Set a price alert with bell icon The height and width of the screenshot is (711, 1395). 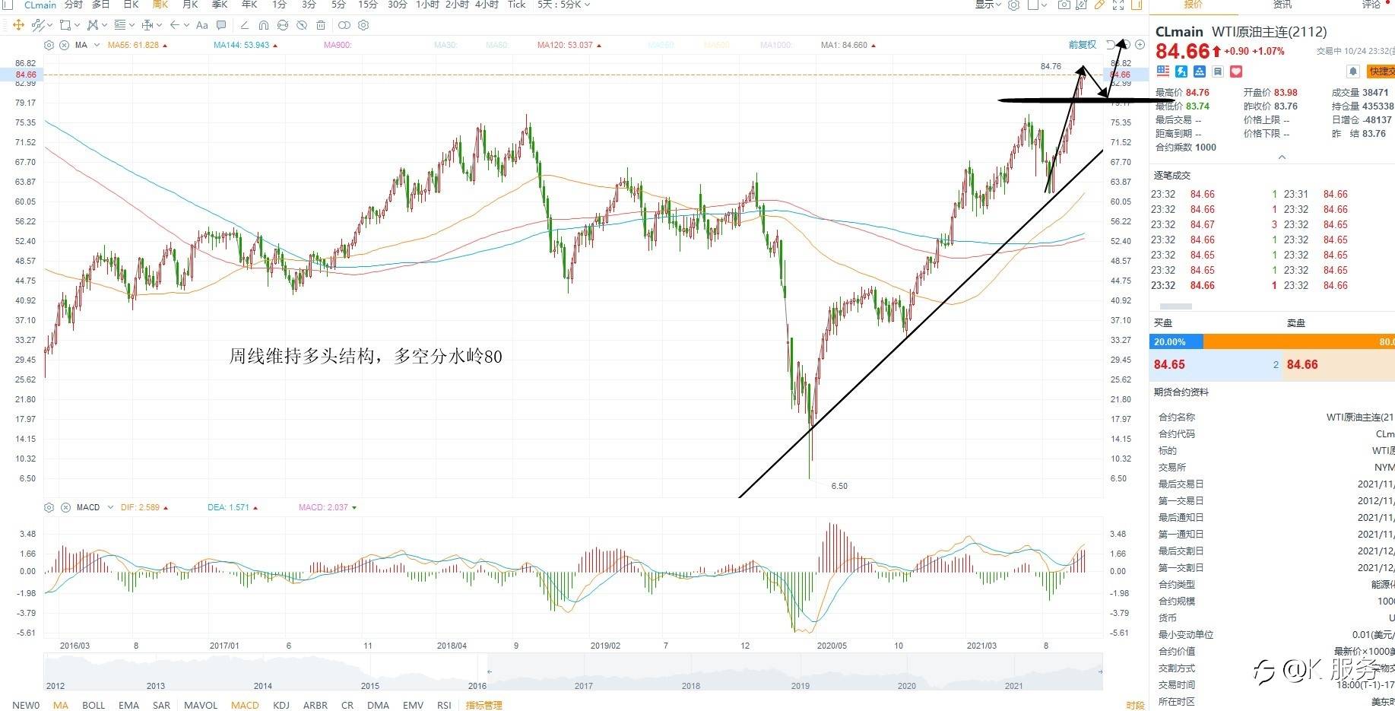tap(1352, 71)
